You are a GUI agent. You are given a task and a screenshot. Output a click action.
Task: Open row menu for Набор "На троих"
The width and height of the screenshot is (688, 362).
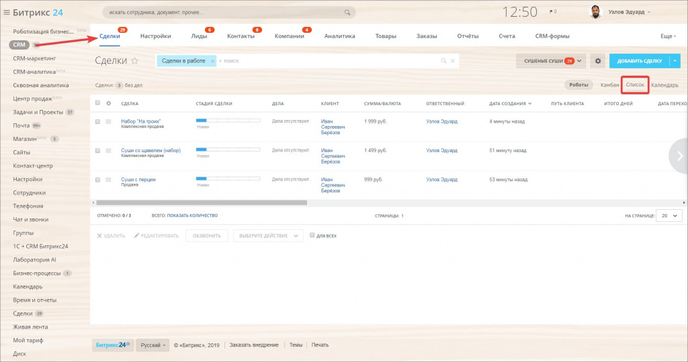pyautogui.click(x=108, y=121)
